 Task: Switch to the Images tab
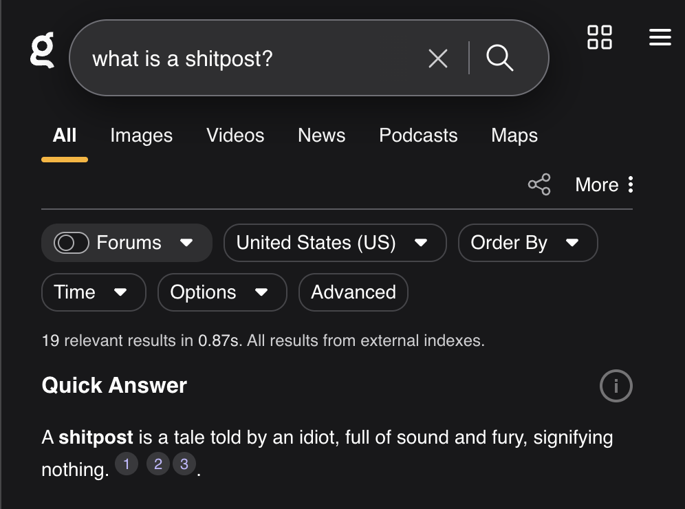pyautogui.click(x=141, y=136)
